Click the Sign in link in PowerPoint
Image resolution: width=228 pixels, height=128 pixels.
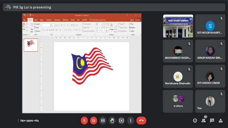[132, 20]
